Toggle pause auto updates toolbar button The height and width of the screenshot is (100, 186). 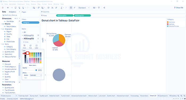coord(23,8)
